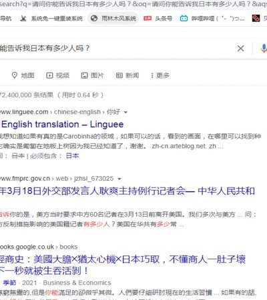This screenshot has height=300, width=267.
Task: Click the www.linguee.com breadcrumb text
Action: [24, 112]
